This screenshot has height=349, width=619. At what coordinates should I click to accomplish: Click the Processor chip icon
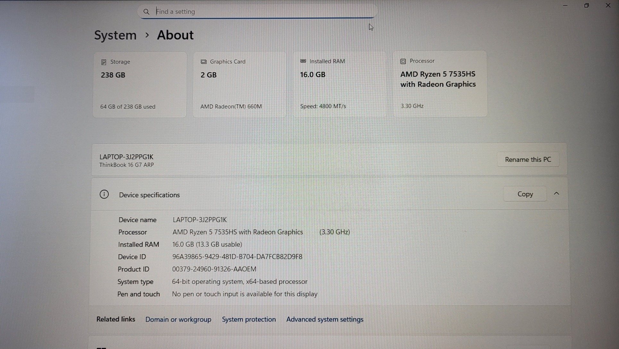click(403, 61)
